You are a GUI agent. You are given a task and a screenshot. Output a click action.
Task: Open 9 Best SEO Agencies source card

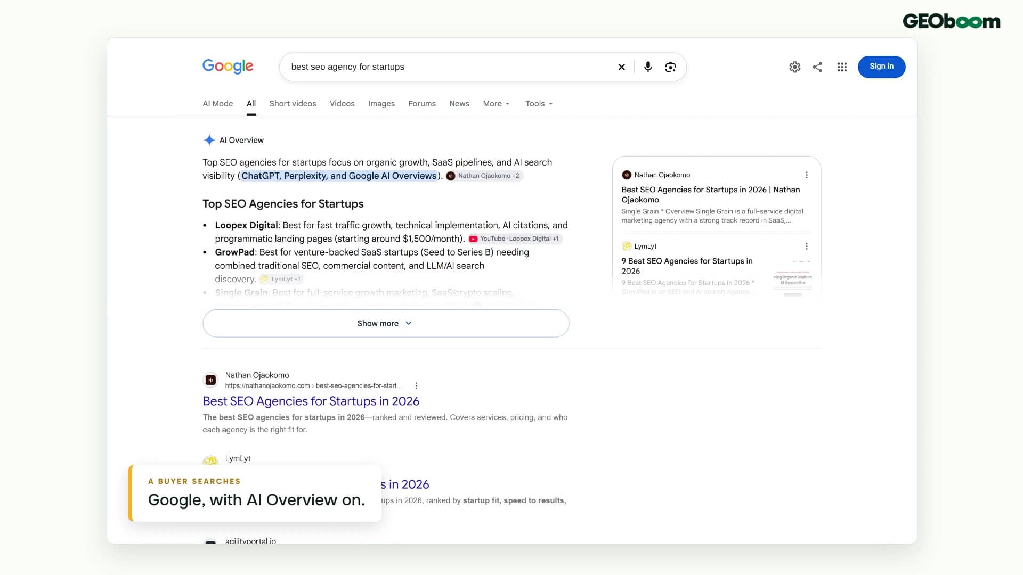(x=687, y=266)
